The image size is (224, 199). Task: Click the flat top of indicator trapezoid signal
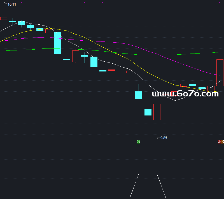(x=148, y=174)
